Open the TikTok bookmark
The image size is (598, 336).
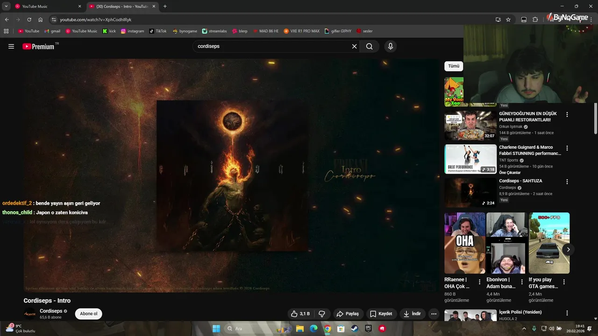(158, 31)
